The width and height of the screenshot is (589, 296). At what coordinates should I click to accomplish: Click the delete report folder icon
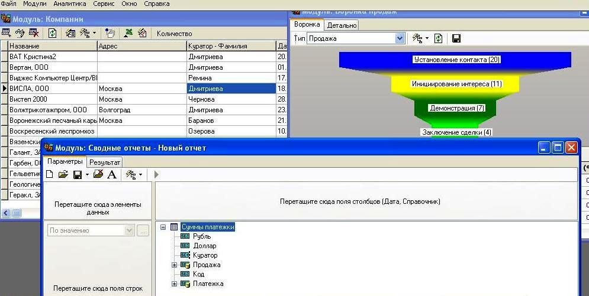point(98,174)
